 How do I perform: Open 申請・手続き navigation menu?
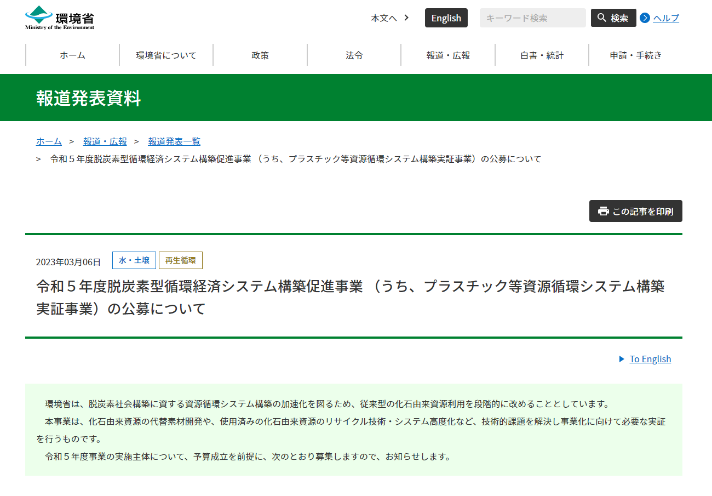pos(635,55)
